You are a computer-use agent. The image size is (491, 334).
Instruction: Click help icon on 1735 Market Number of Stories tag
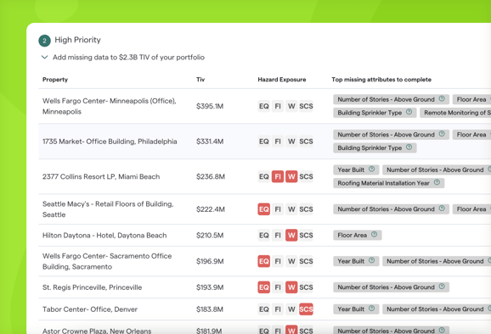[442, 134]
